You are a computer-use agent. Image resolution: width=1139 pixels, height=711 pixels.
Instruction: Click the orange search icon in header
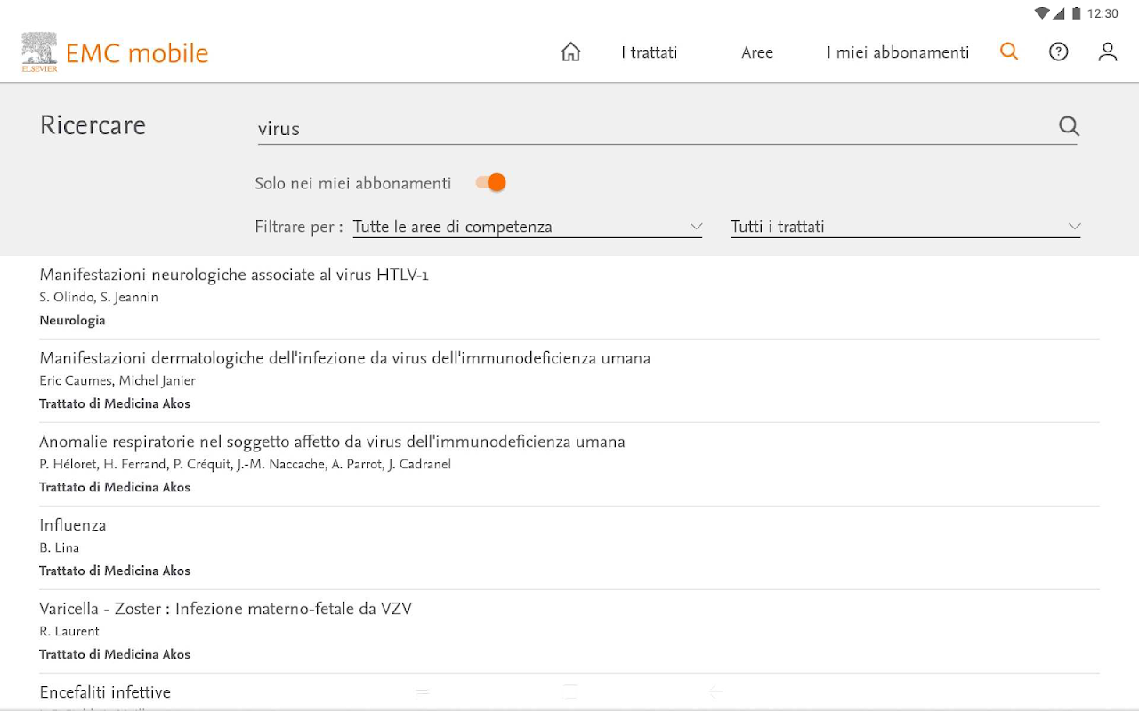[1009, 52]
